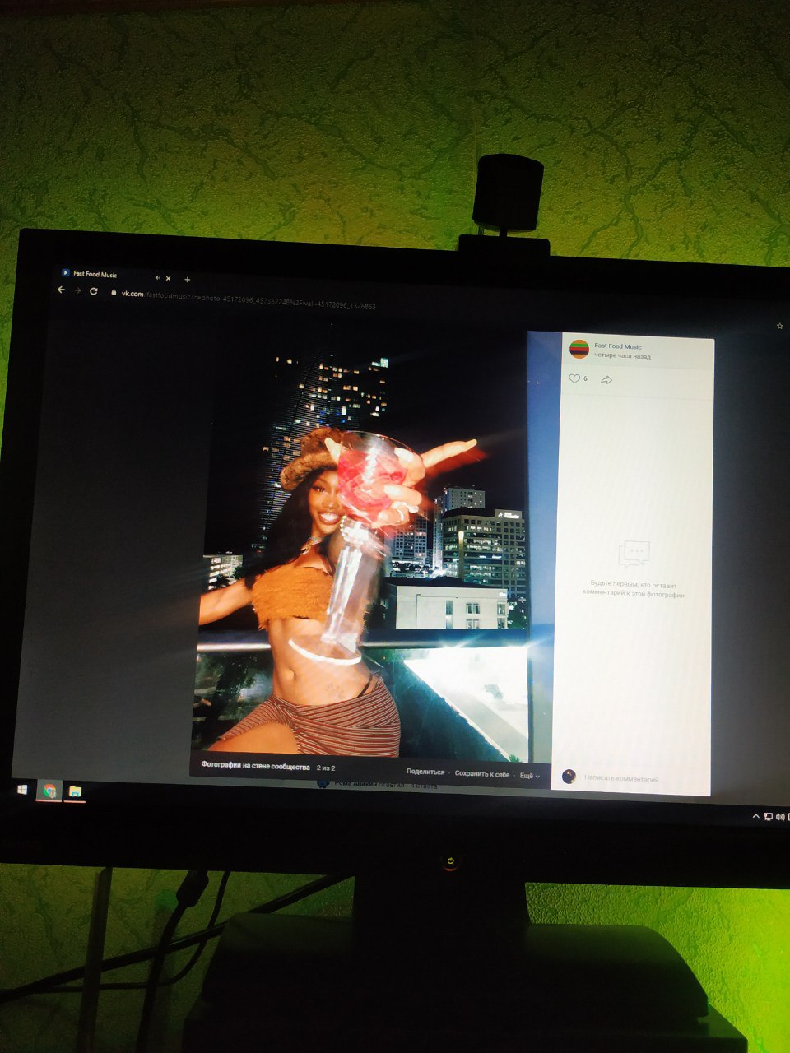Click the volume speaker icon in tray
Image resolution: width=790 pixels, height=1053 pixels.
(779, 817)
